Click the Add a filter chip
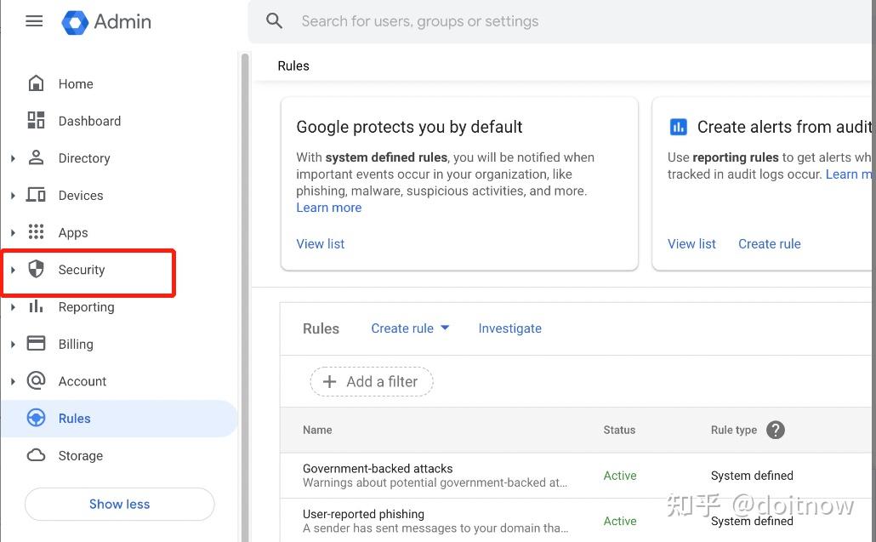Screen dimensions: 876x542 (371, 381)
